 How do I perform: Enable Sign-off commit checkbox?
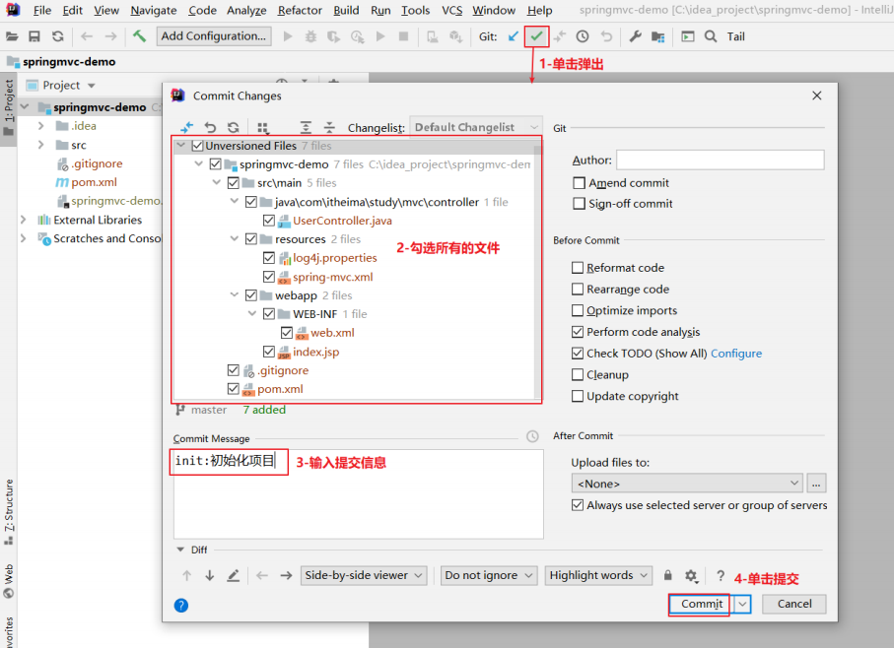coord(580,203)
